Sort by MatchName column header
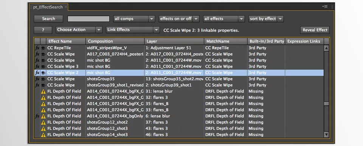The width and height of the screenshot is (363, 146). pyautogui.click(x=226, y=41)
